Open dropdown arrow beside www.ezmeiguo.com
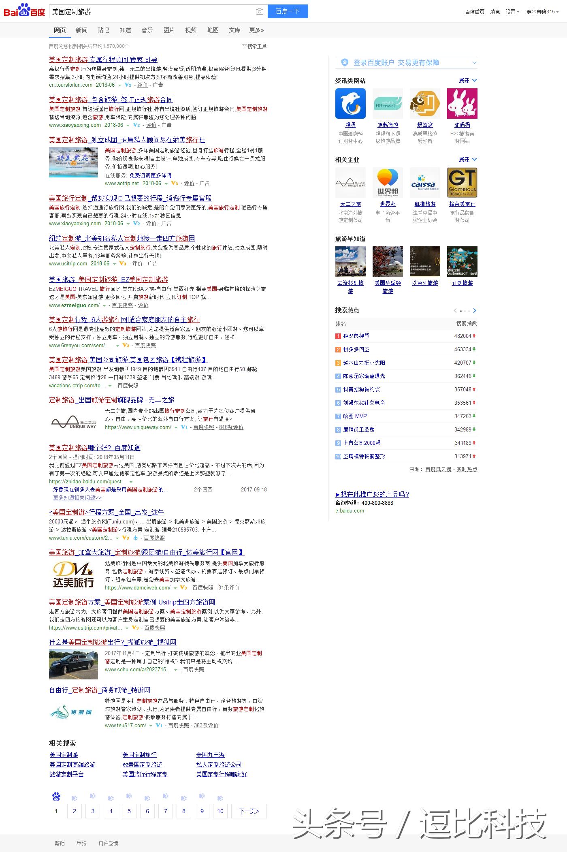This screenshot has width=567, height=852. tap(104, 306)
